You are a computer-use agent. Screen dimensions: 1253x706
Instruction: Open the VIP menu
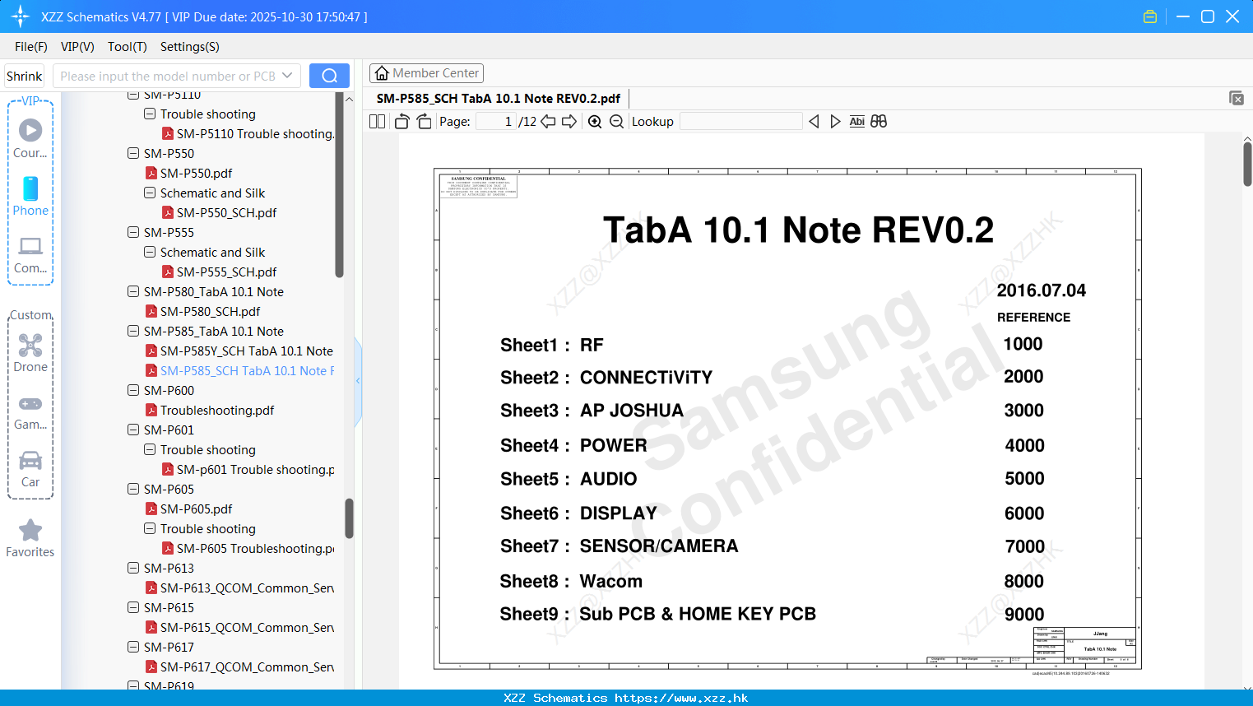pyautogui.click(x=77, y=47)
